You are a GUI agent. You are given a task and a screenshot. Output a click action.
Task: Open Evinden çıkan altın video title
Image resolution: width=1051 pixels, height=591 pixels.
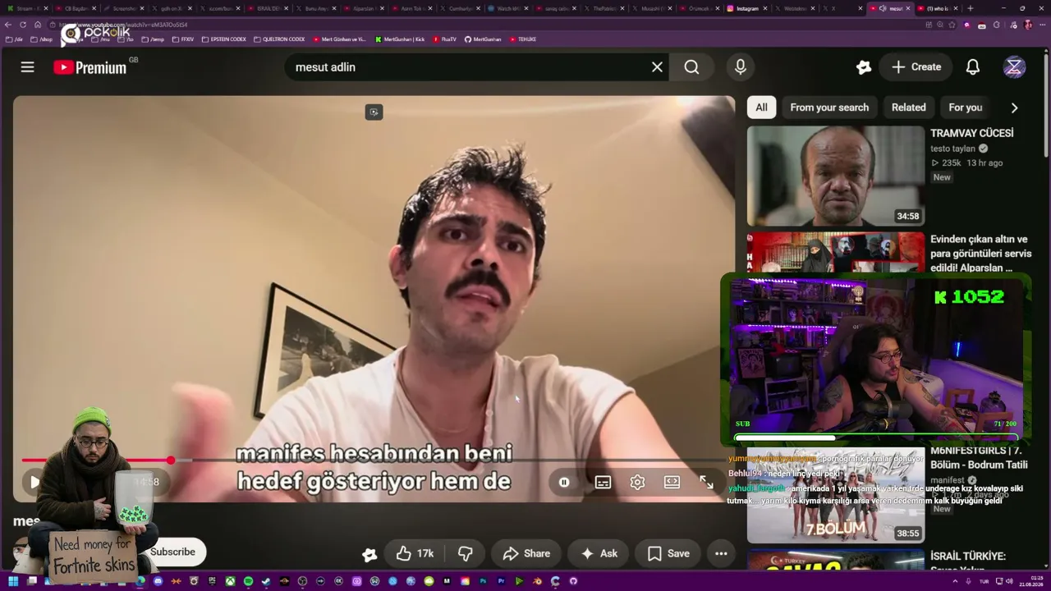pyautogui.click(x=980, y=254)
